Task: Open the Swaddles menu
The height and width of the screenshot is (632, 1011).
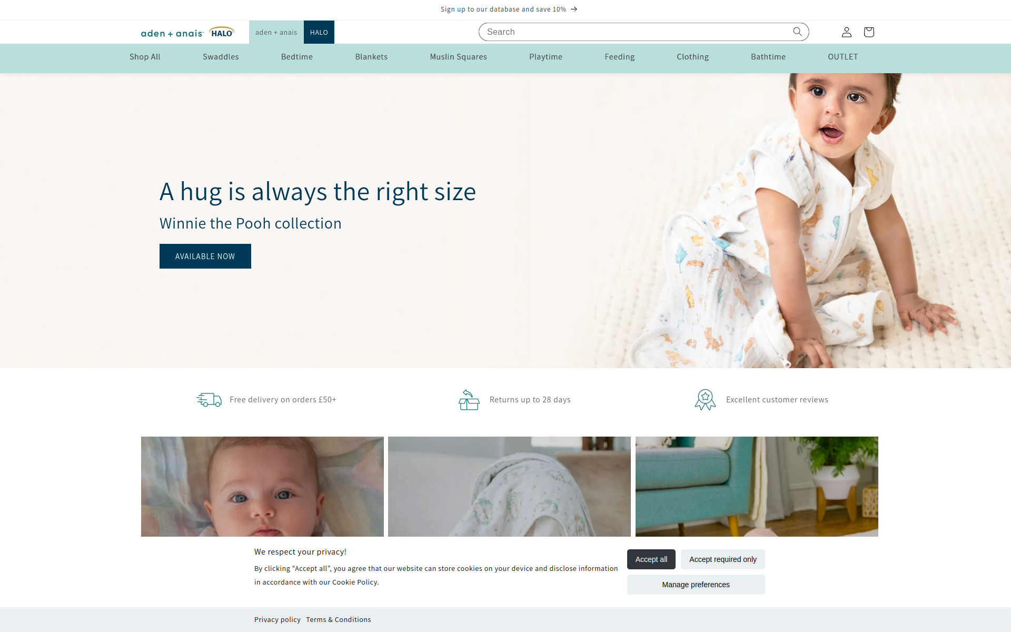Action: pos(221,57)
